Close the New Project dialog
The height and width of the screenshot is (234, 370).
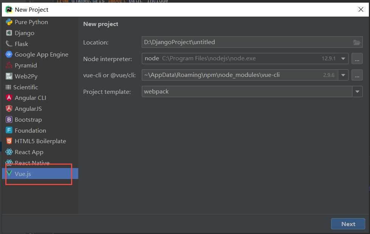pos(361,9)
